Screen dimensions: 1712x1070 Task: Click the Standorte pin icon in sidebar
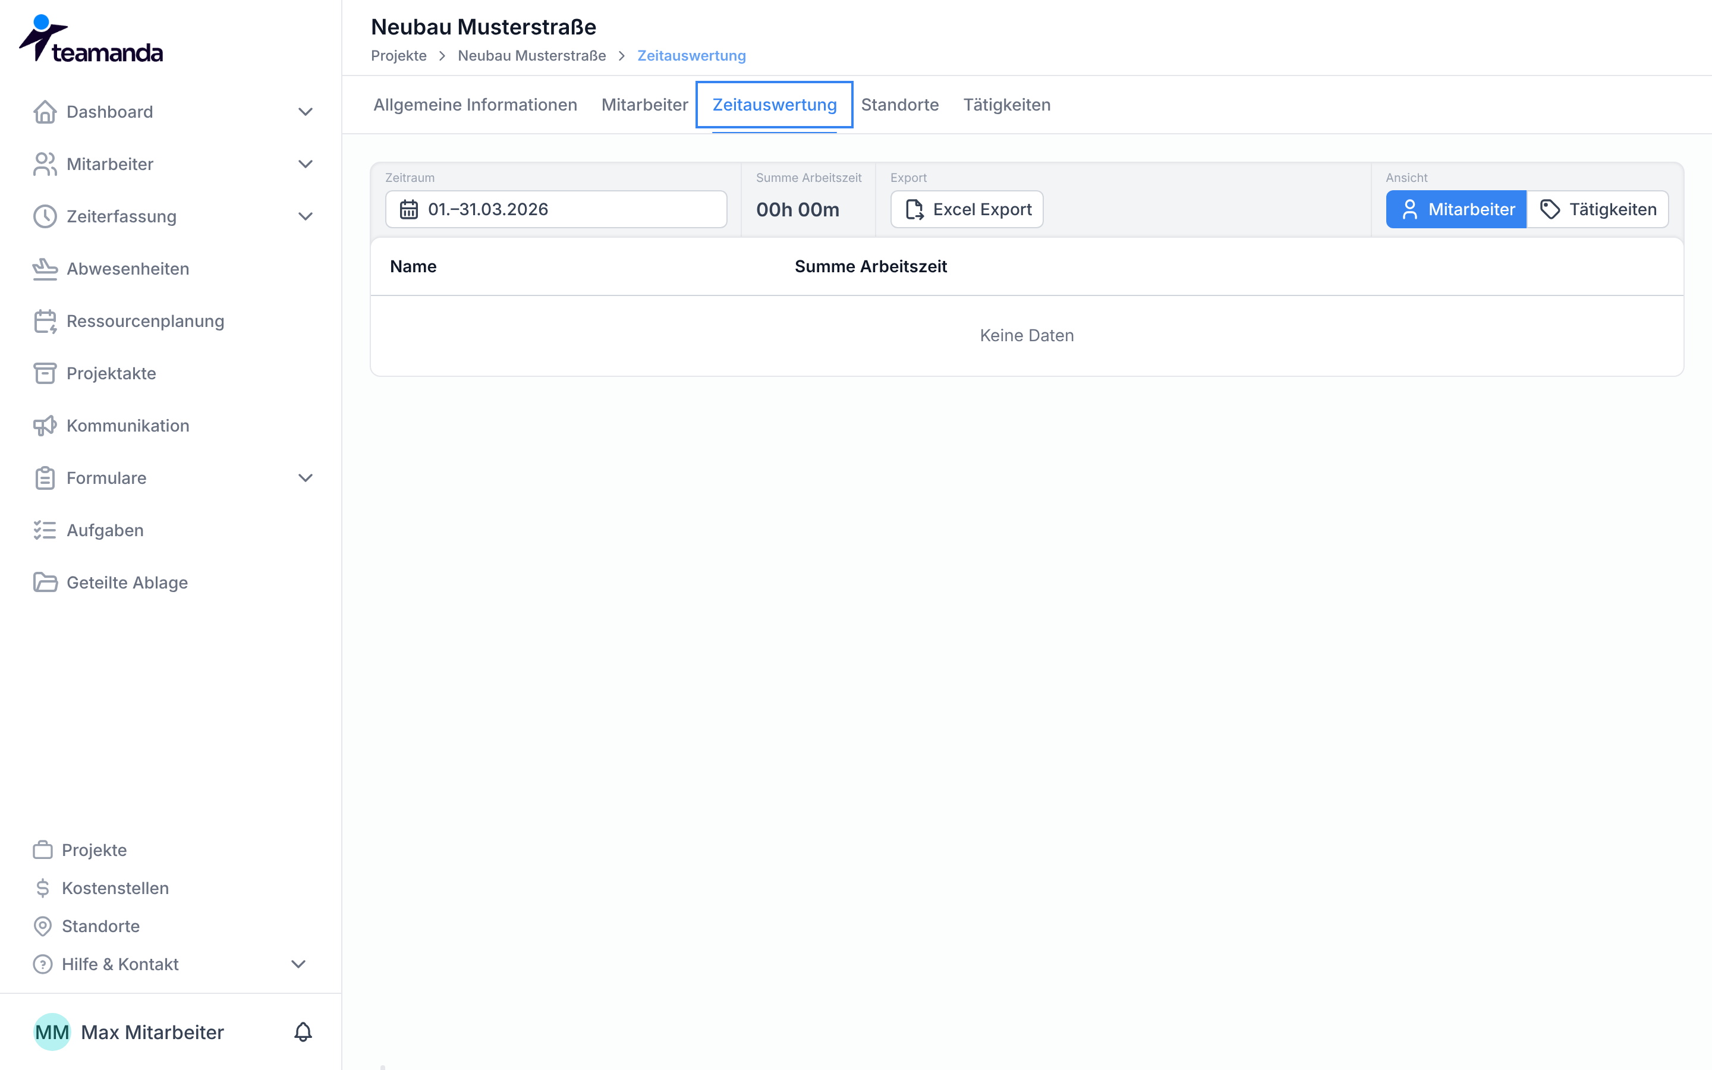[42, 926]
